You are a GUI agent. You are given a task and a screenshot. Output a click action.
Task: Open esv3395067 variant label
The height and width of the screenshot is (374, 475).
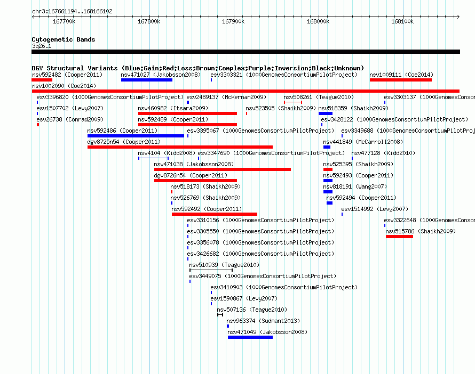pos(260,131)
